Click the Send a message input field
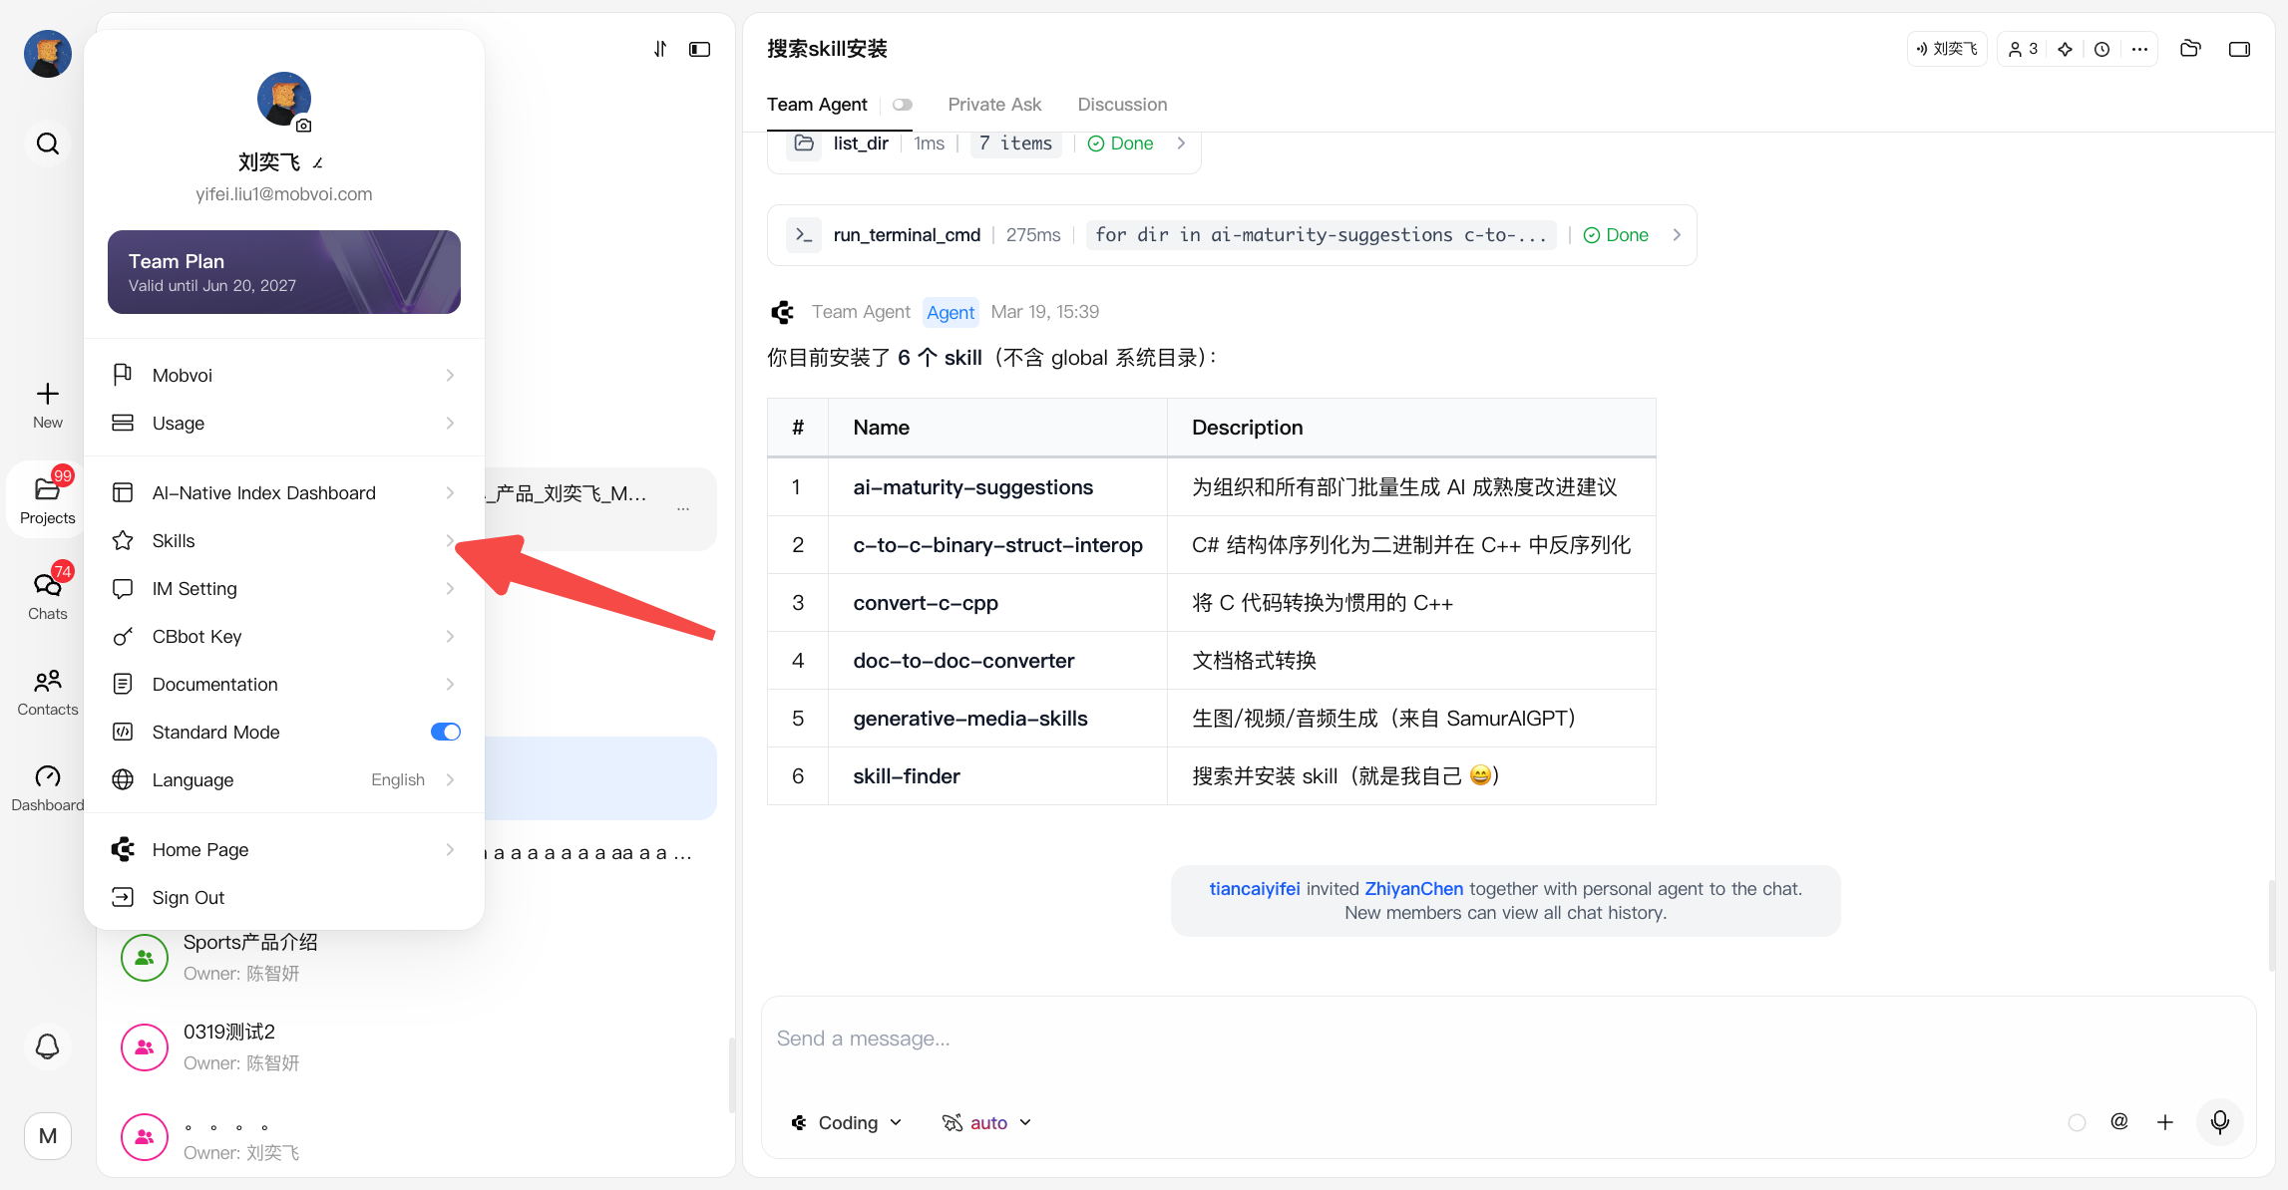The height and width of the screenshot is (1190, 2288). 1508,1039
